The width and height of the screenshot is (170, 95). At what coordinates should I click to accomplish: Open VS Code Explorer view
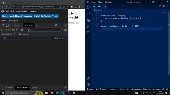pos(88,7)
